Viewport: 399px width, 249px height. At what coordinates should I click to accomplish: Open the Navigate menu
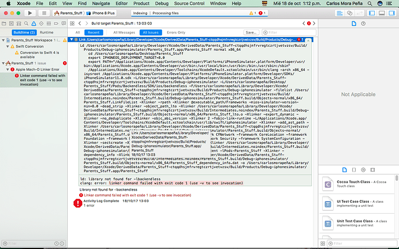pyautogui.click(x=101, y=3)
